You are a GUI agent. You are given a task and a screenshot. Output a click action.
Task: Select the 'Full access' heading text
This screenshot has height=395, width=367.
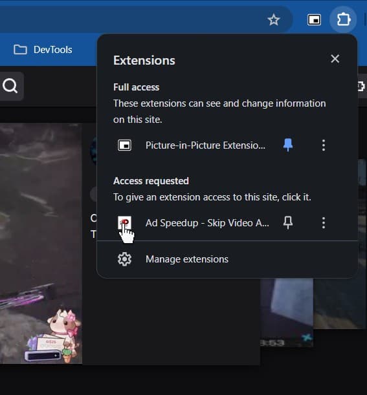point(136,87)
